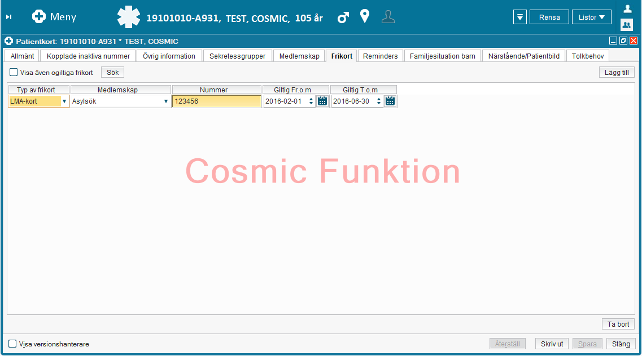Click the single user icon at top right

tap(627, 8)
